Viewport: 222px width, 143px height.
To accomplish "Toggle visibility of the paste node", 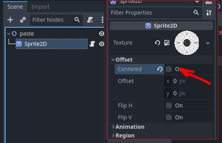I will click(x=101, y=34).
